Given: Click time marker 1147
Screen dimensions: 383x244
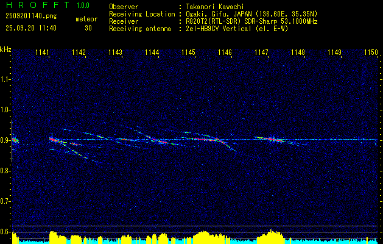Looking at the screenshot, I should [x=261, y=52].
